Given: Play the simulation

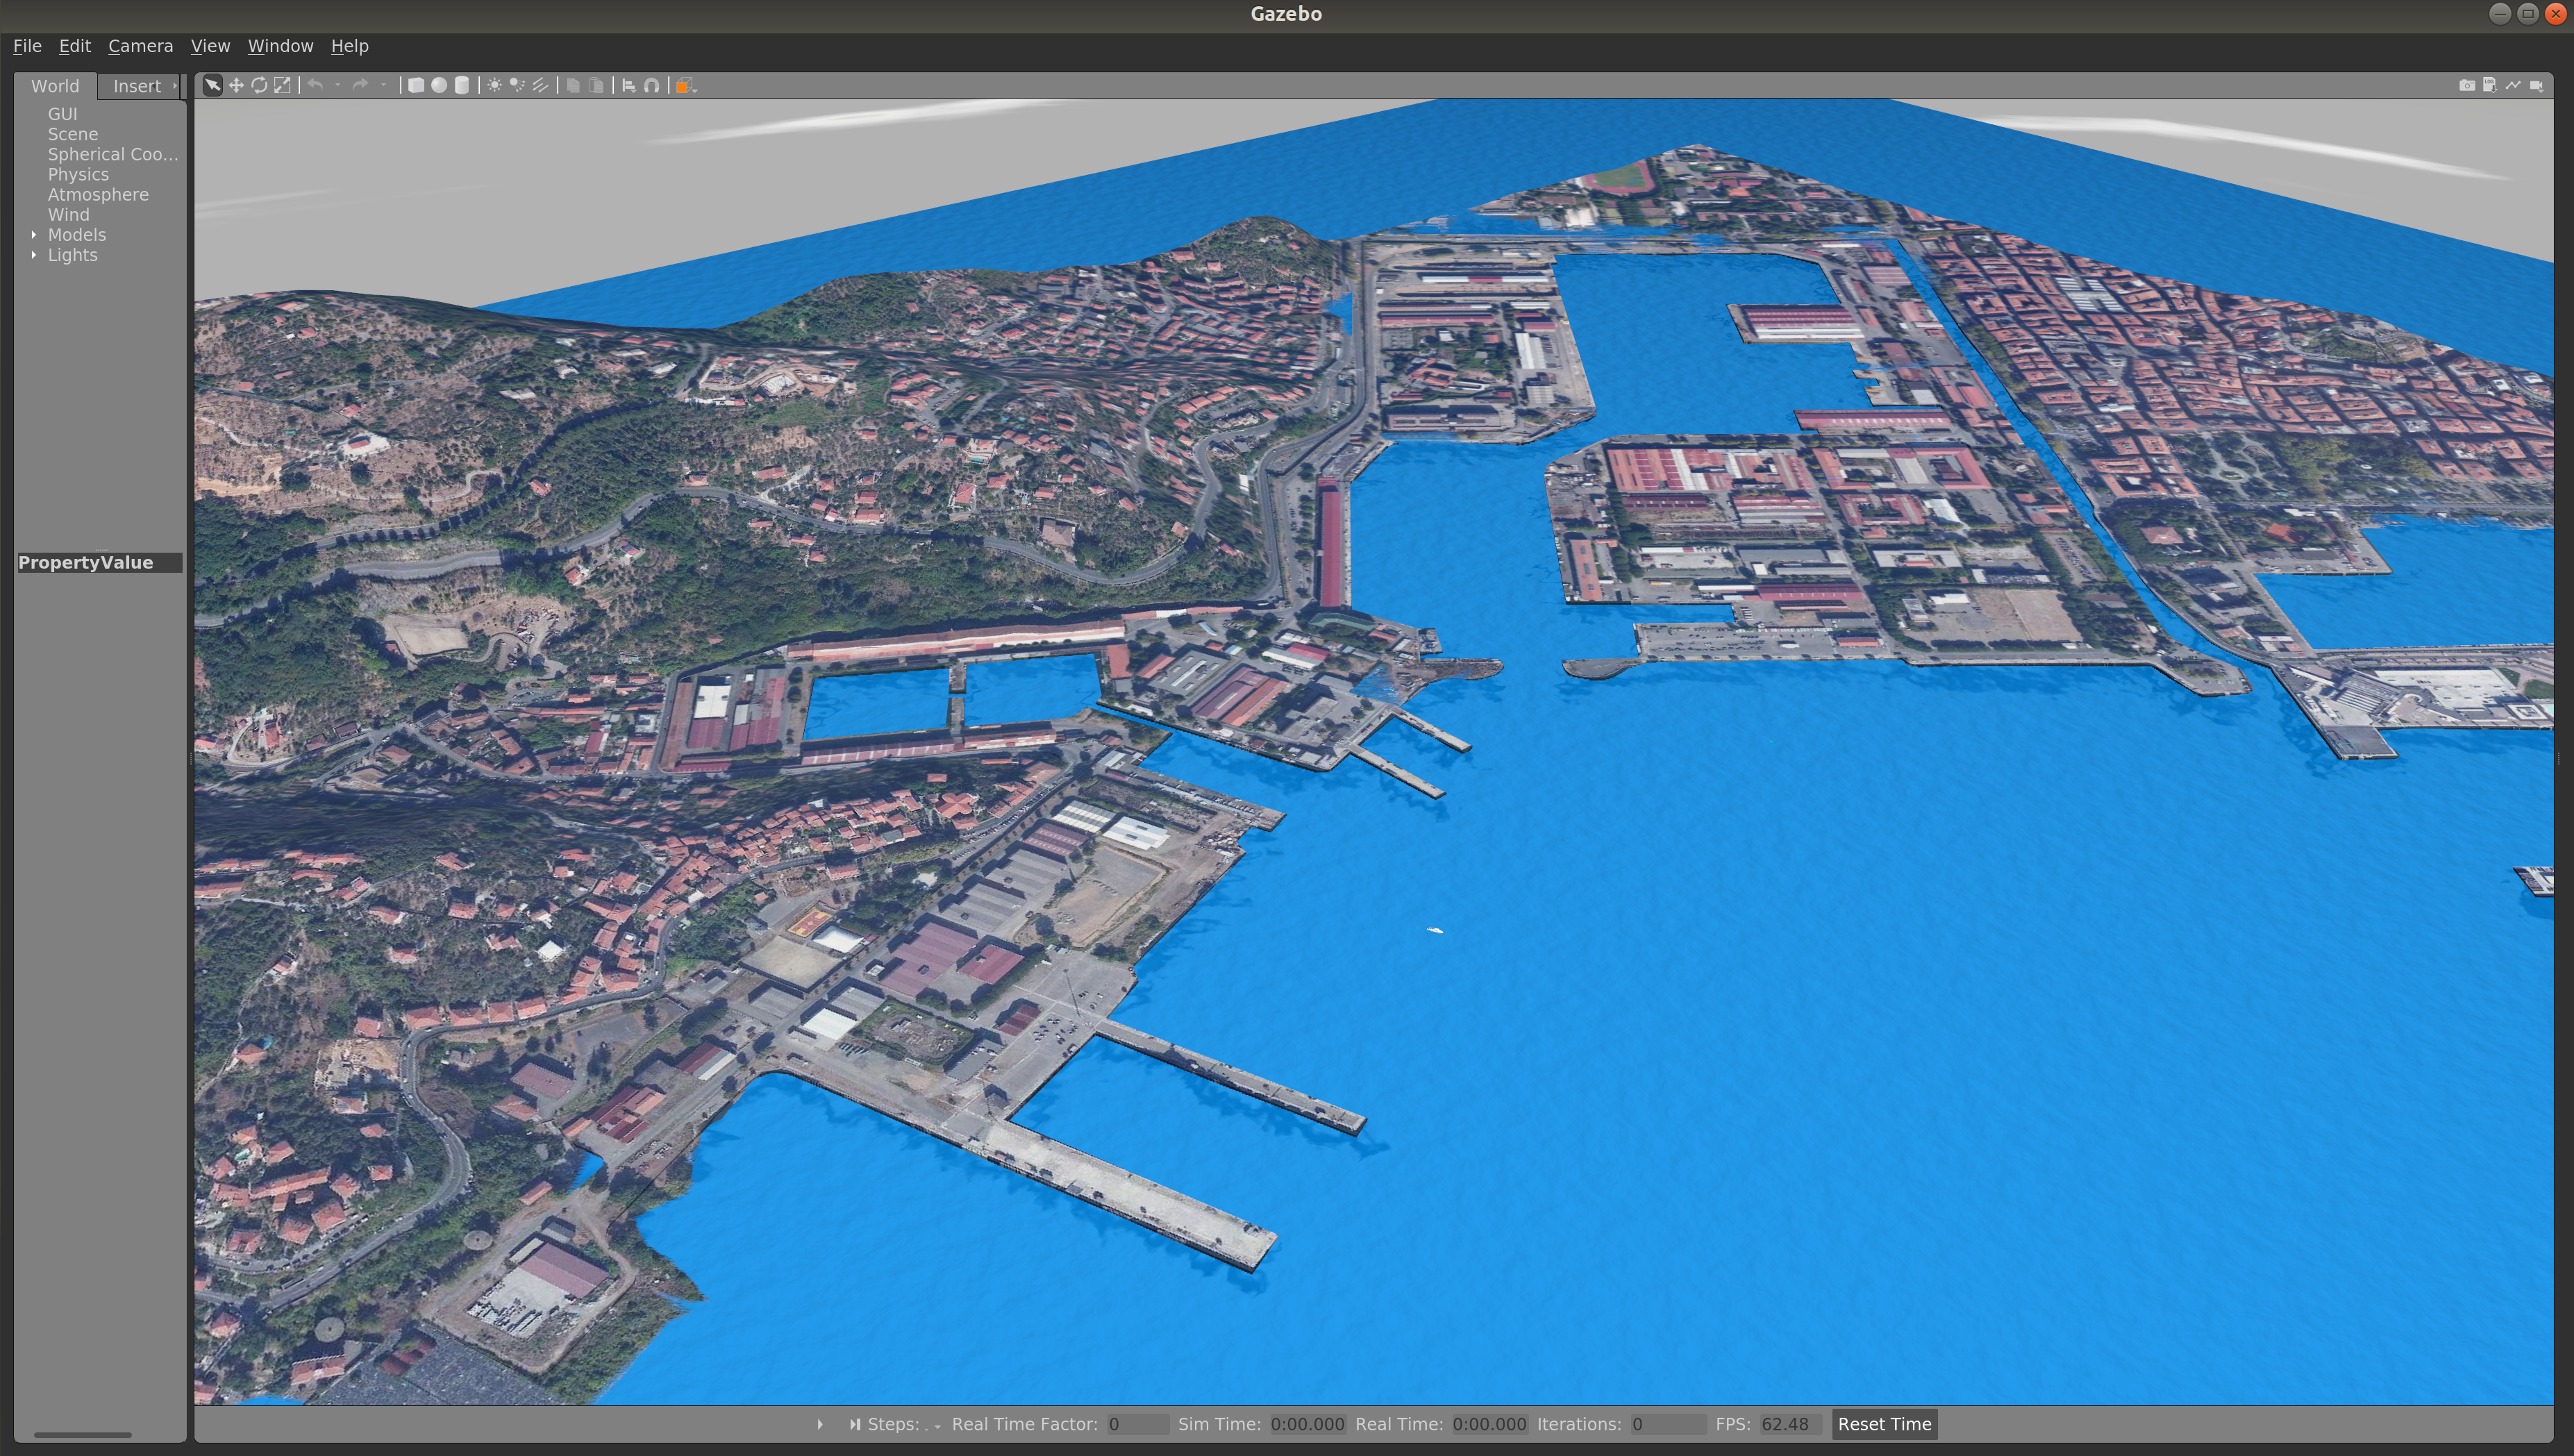Looking at the screenshot, I should point(820,1424).
